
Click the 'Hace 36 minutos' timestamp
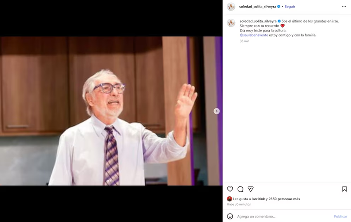point(239,204)
